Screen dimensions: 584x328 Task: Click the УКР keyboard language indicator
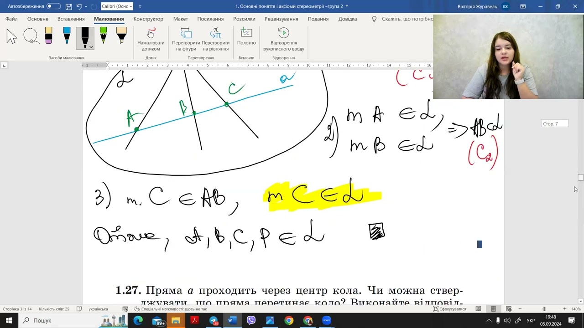pos(531,320)
